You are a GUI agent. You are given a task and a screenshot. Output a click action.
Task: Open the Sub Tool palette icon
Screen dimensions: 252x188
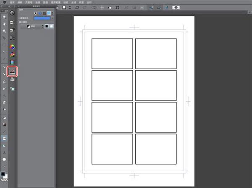(x=12, y=22)
